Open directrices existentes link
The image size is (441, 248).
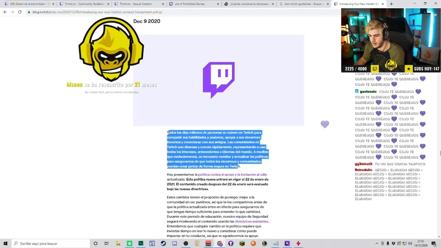252,221
